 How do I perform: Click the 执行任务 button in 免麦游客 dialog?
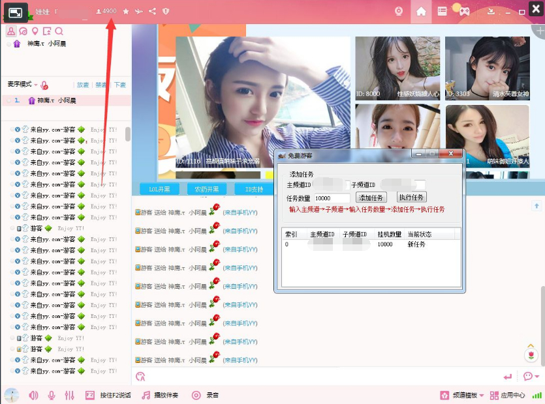[412, 197]
